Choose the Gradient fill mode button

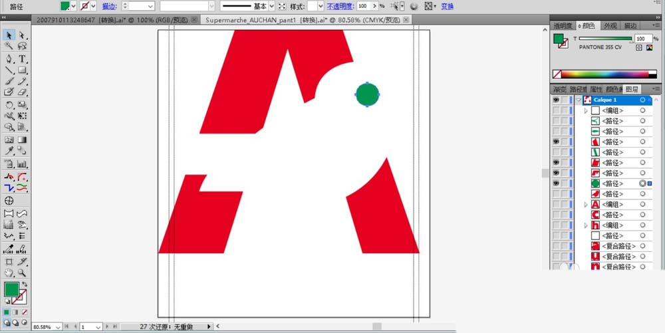pos(16,312)
